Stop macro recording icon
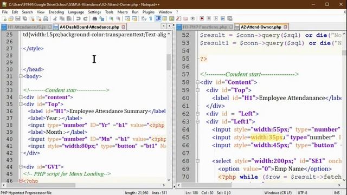 (x=209, y=19)
